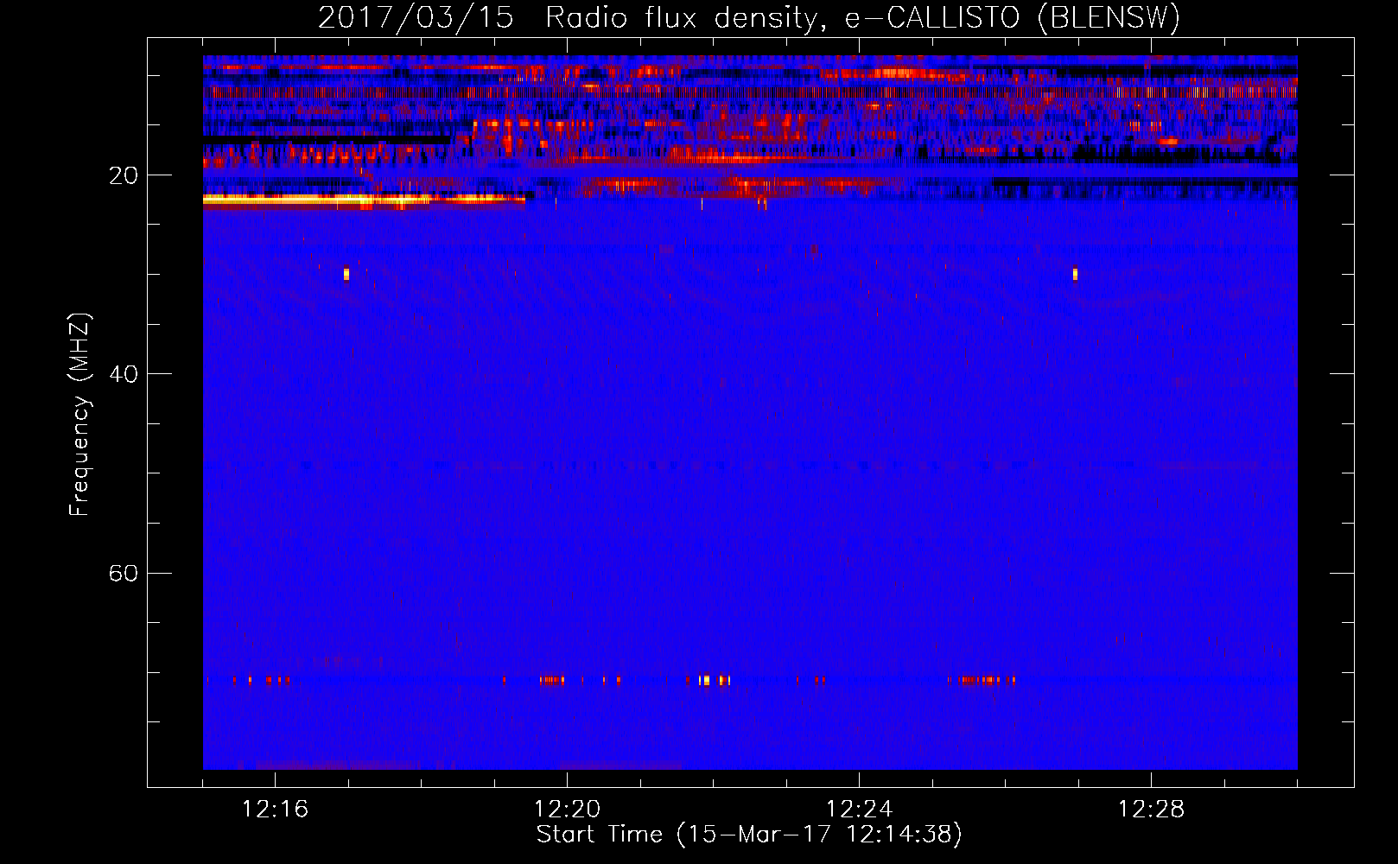Click the 'Start Time (15-Mar-17 12:14:38)' x-axis label

749,835
